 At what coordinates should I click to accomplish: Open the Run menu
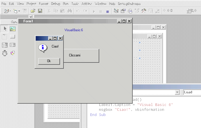tap(66, 4)
